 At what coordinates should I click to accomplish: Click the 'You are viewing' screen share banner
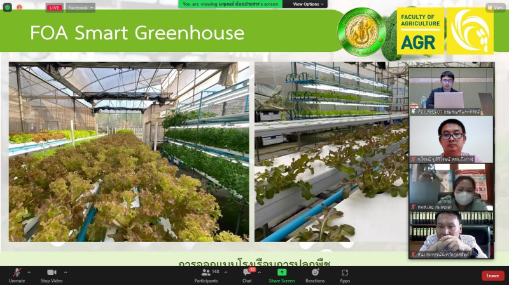pyautogui.click(x=230, y=4)
